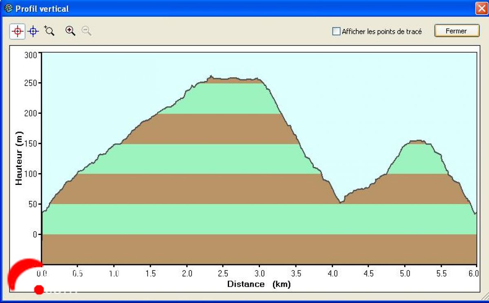Click the "Hauteur (m)" axis label

point(19,159)
